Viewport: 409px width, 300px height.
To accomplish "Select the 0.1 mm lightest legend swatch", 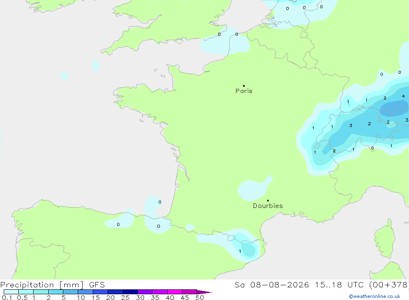I will (11, 292).
